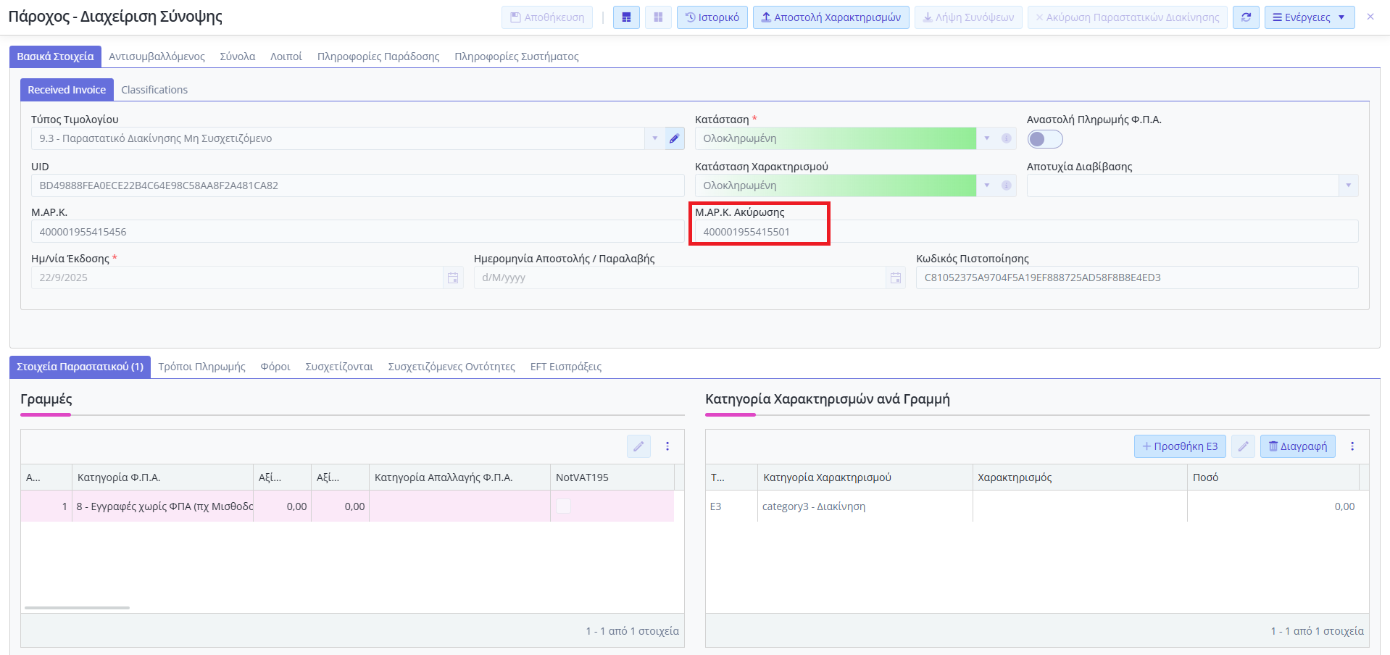This screenshot has width=1390, height=655.
Task: Check the NotVAT195 checkbox in row 1
Action: (563, 506)
